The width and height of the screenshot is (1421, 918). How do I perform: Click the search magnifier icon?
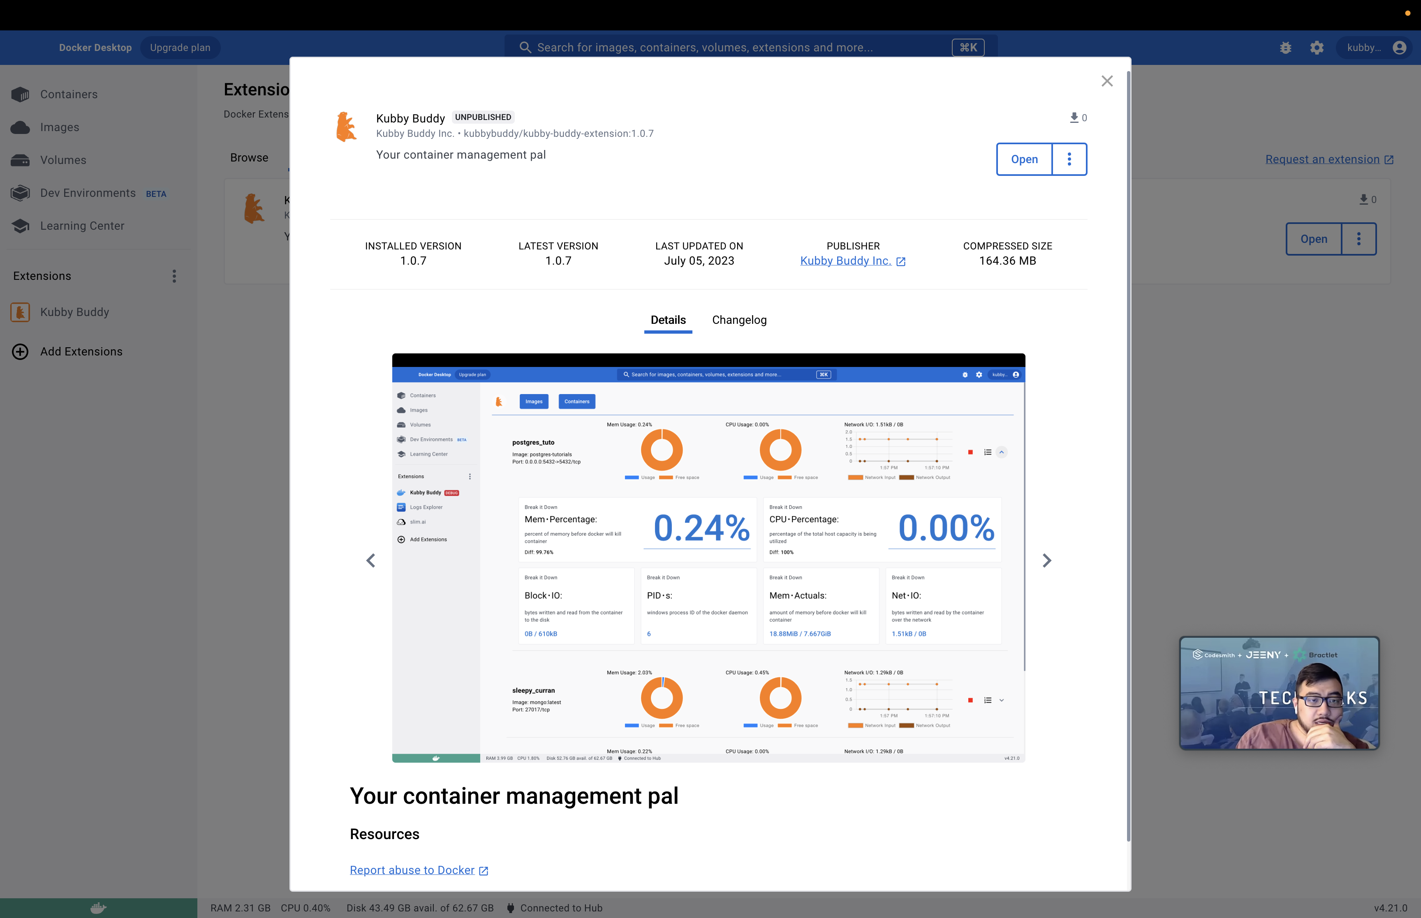coord(525,48)
